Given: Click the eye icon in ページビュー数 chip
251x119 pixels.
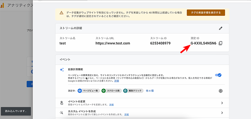Looking at the screenshot, I should click(x=80, y=91).
